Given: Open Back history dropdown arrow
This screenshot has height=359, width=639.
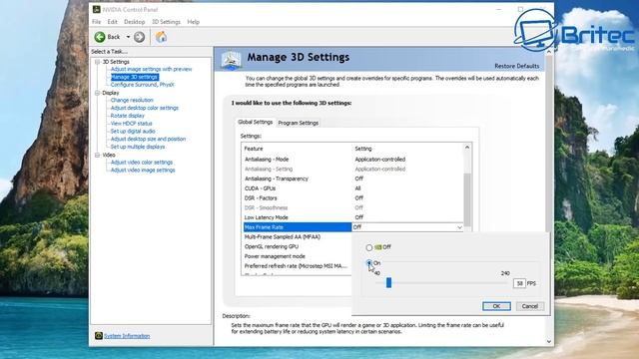Looking at the screenshot, I should (x=128, y=37).
